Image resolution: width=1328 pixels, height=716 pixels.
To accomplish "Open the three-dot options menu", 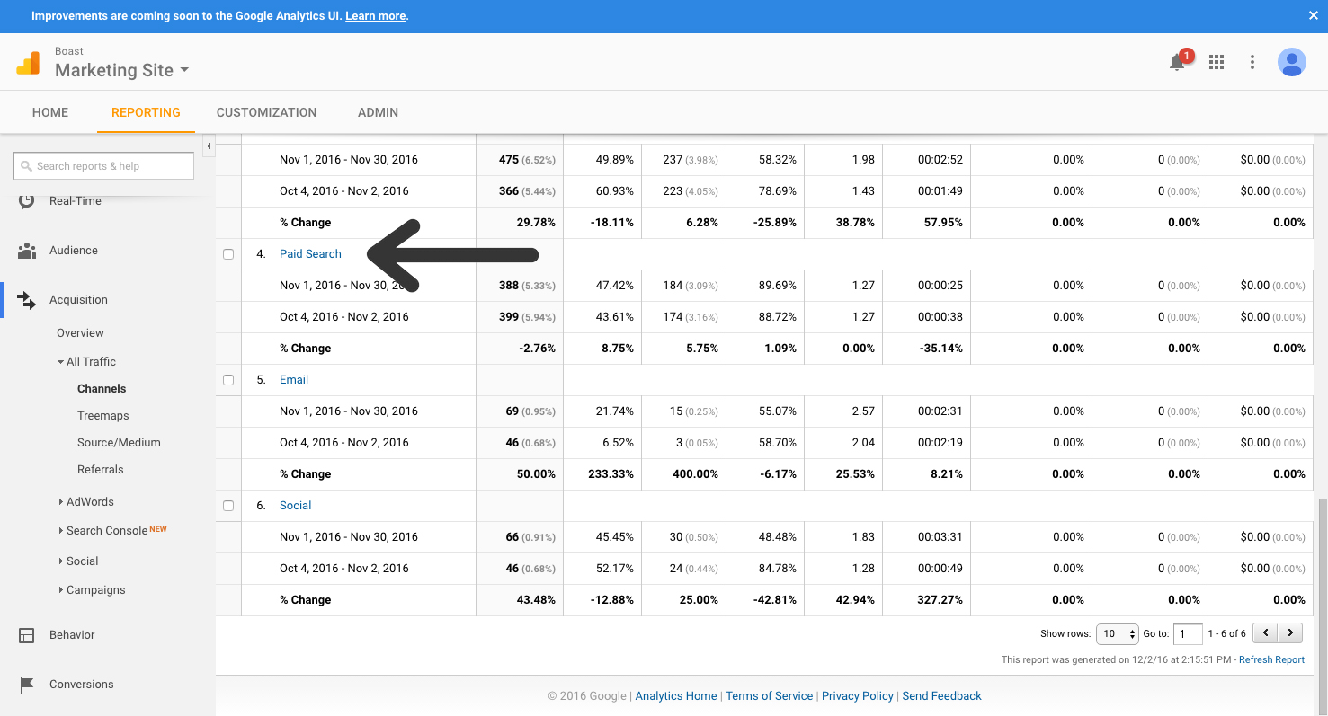I will (1252, 62).
